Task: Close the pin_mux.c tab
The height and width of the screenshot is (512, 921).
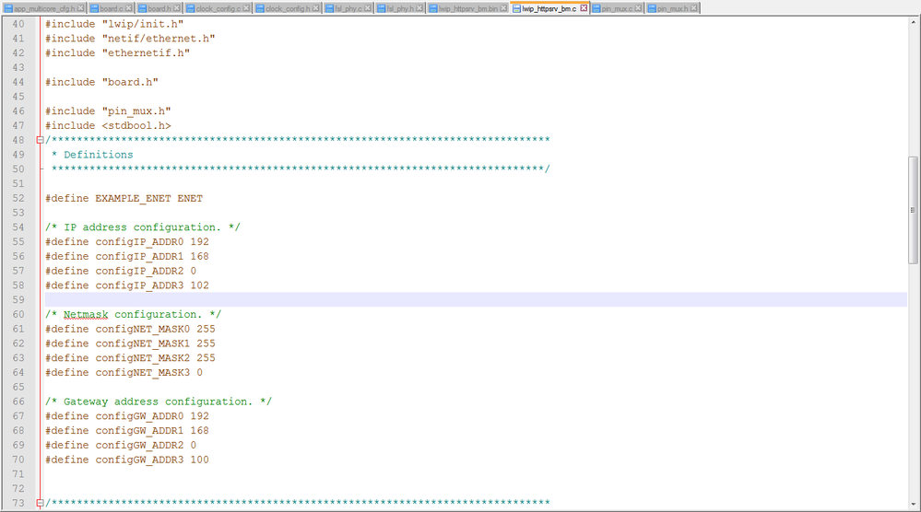Action: (x=638, y=8)
